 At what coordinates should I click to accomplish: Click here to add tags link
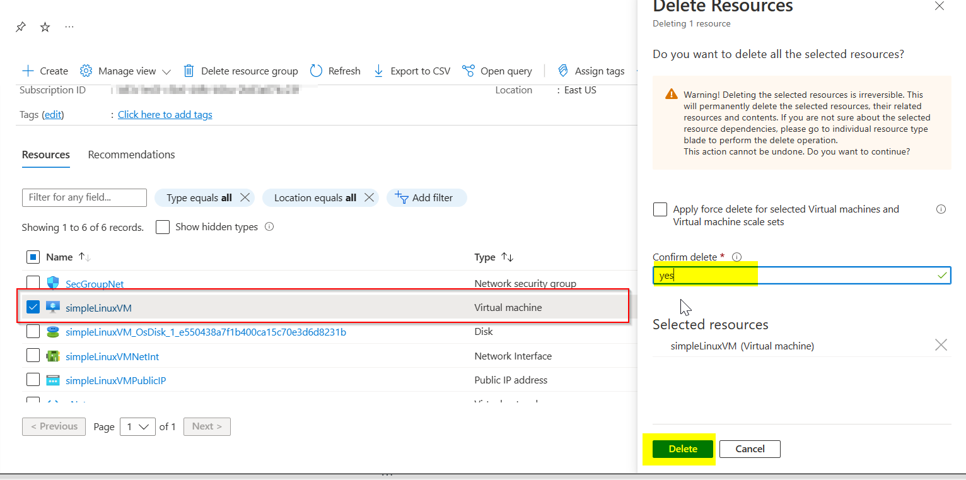coord(165,114)
